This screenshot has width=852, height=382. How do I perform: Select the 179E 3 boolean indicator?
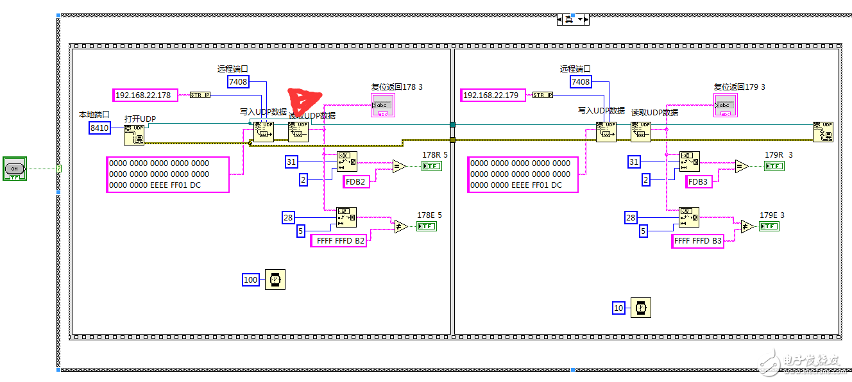pos(769,226)
